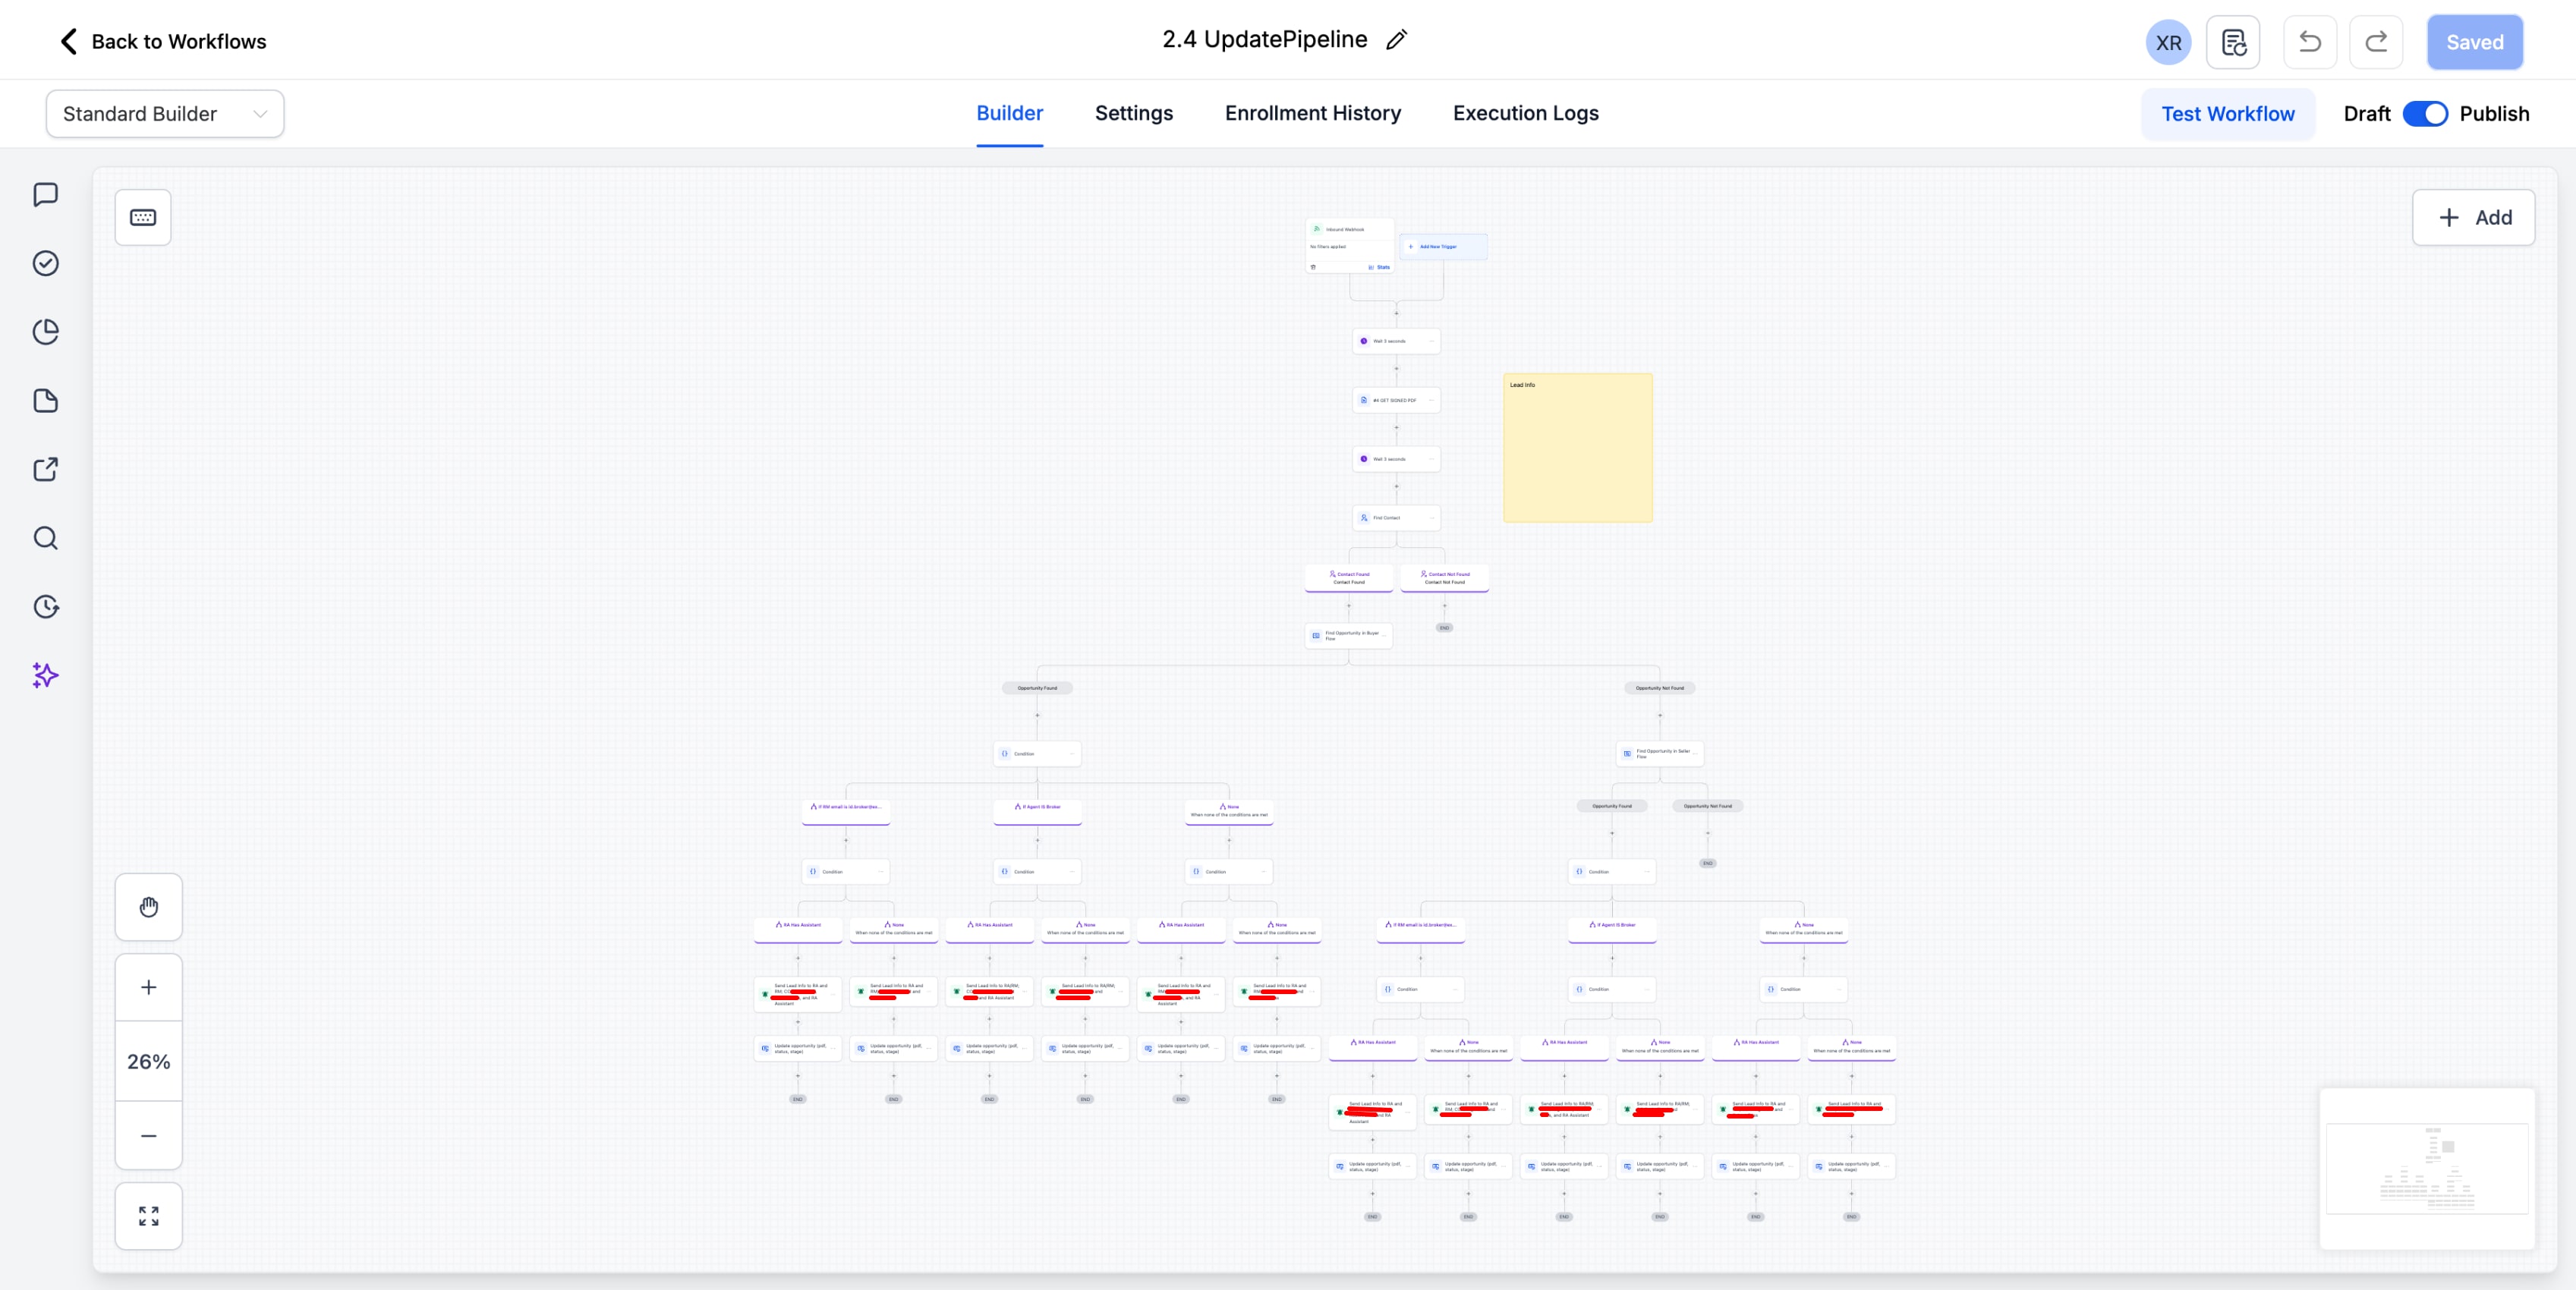Select the Contact Not Found branch node
Viewport: 2576px width, 1290px height.
coord(1444,578)
